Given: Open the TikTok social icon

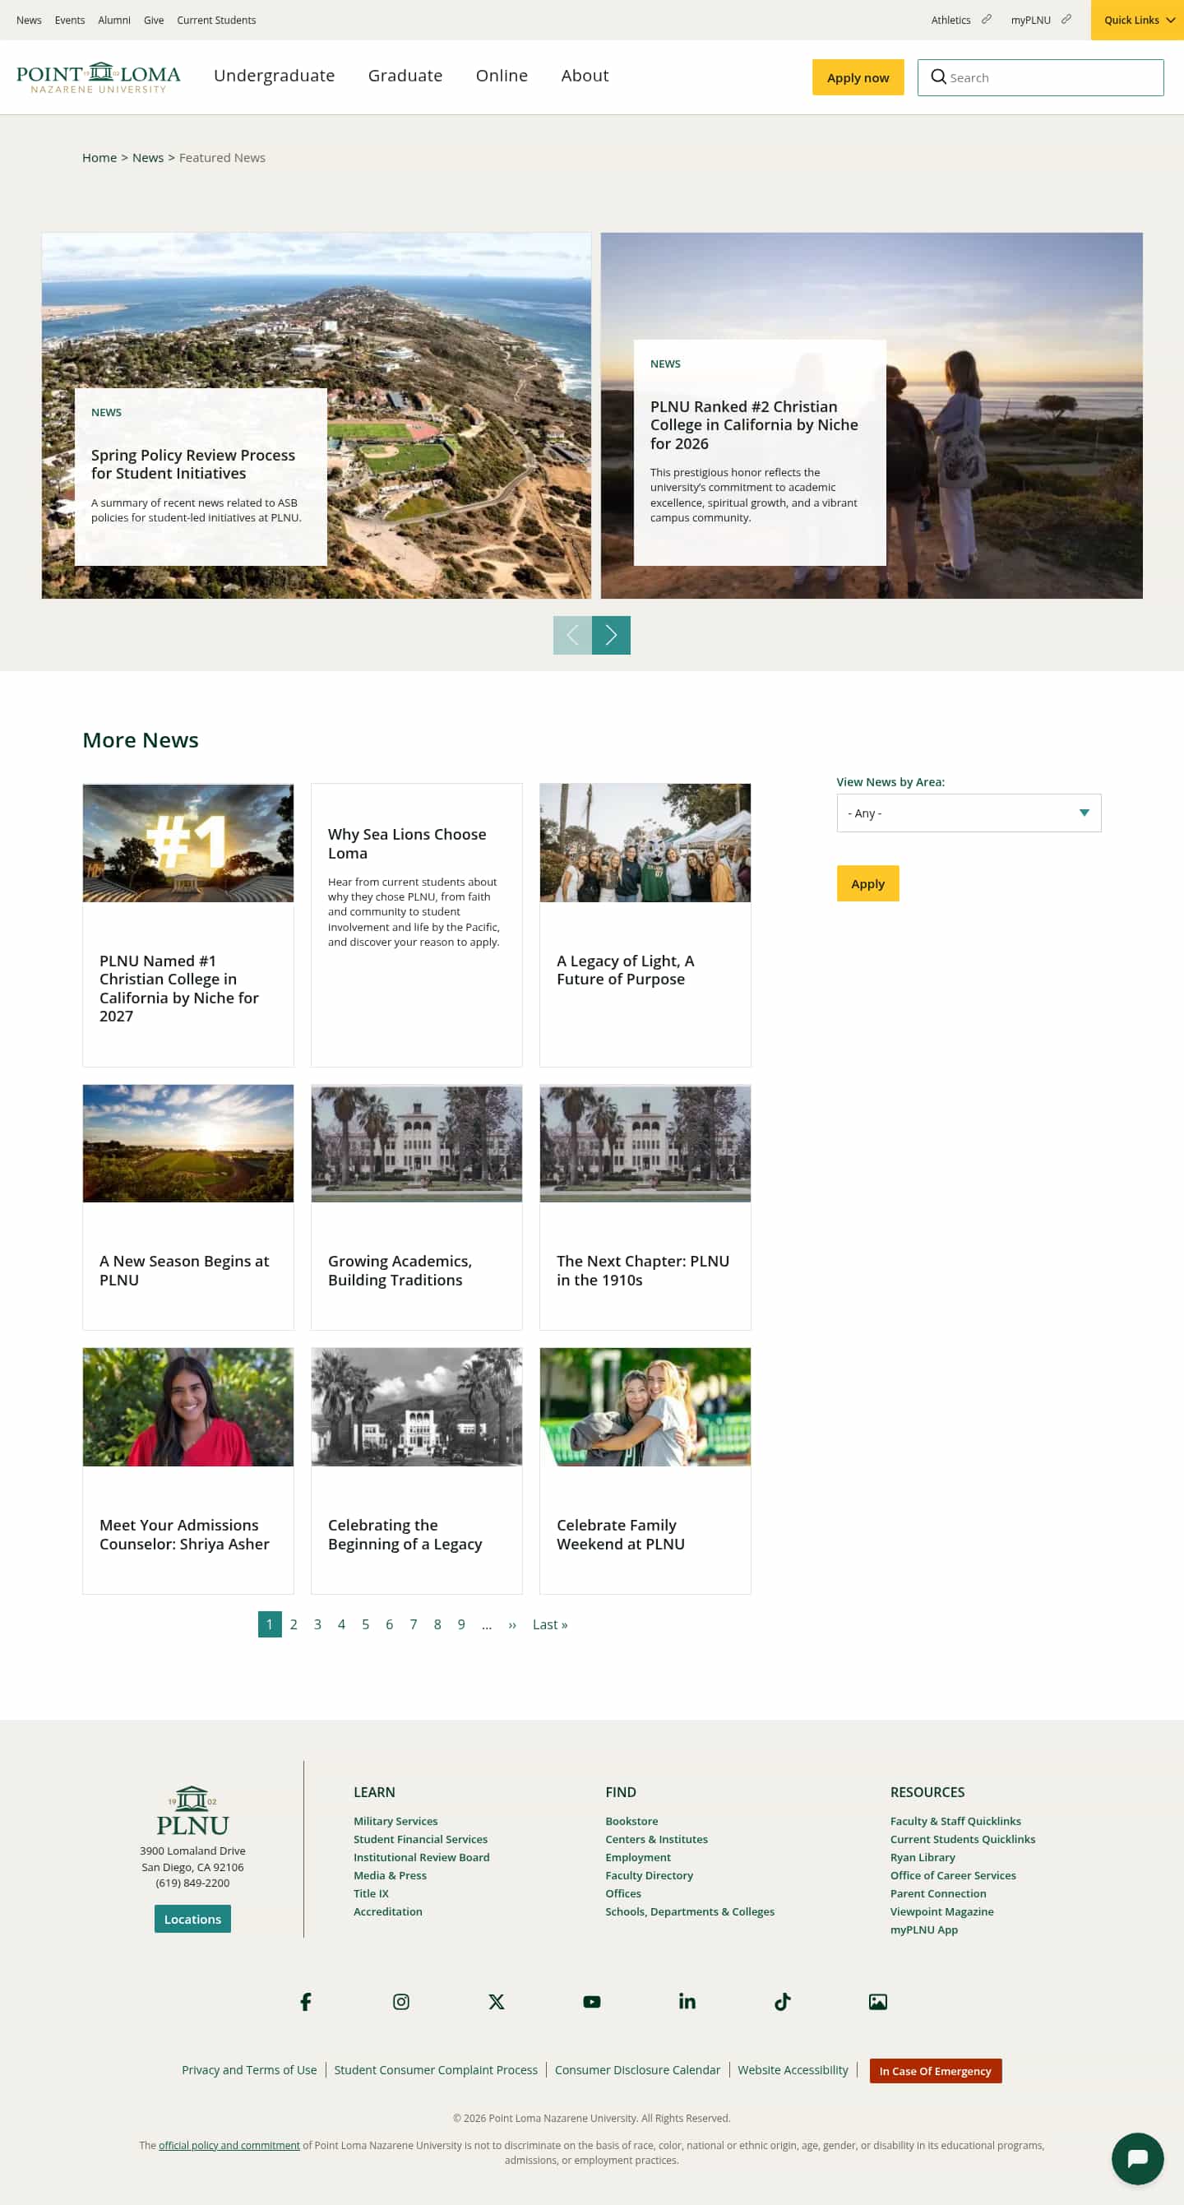Looking at the screenshot, I should click(x=782, y=2001).
